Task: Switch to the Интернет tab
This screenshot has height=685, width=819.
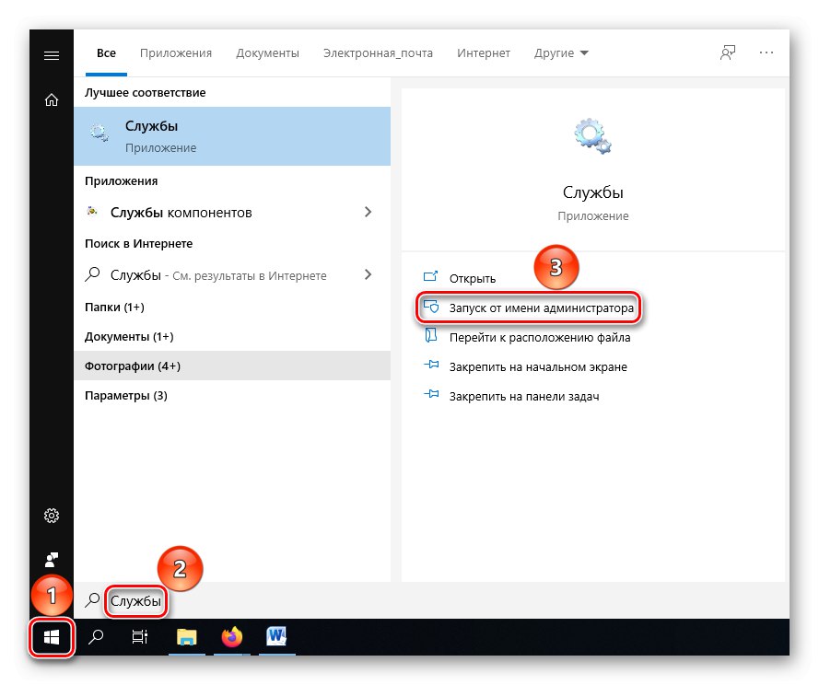Action: pyautogui.click(x=483, y=53)
